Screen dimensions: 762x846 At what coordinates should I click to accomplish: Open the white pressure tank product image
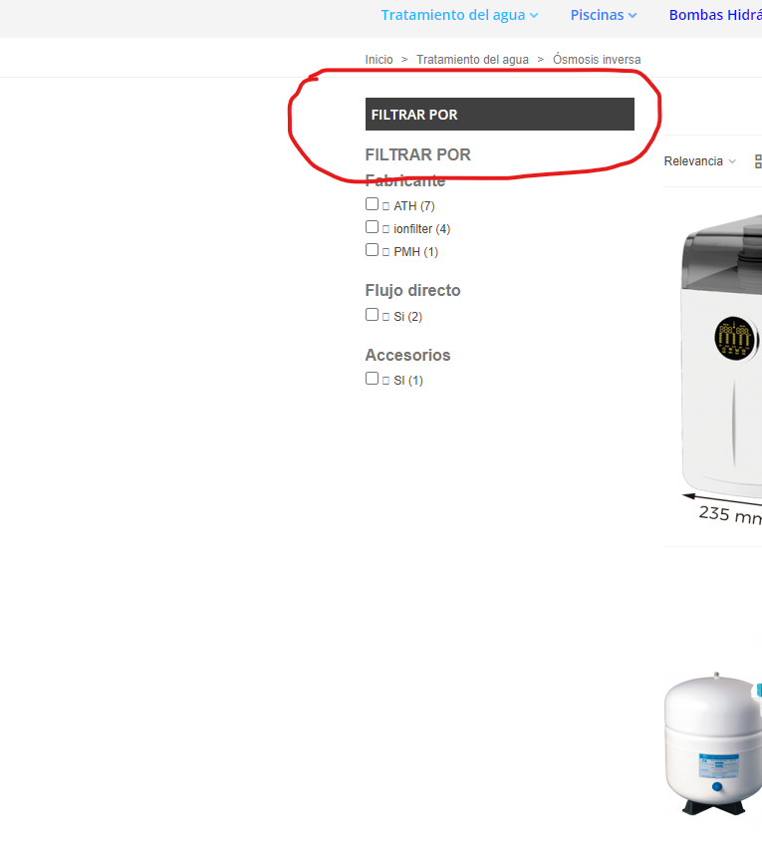pyautogui.click(x=713, y=743)
